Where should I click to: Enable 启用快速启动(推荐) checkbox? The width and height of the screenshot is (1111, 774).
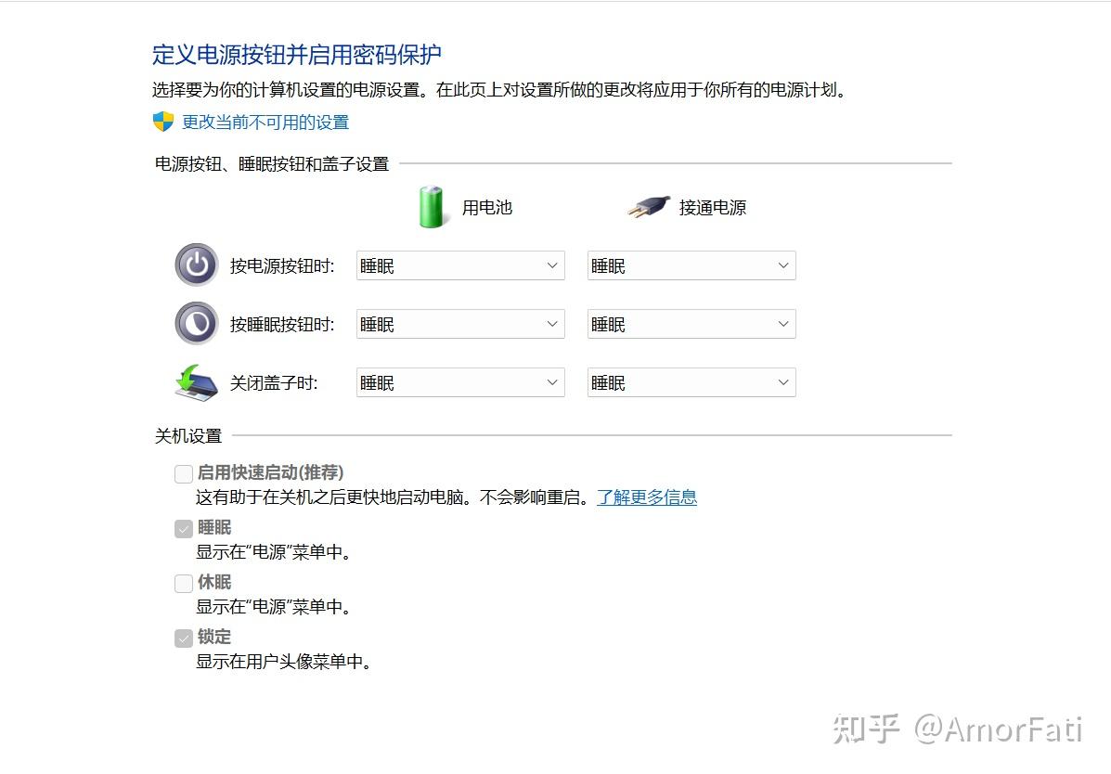183,473
